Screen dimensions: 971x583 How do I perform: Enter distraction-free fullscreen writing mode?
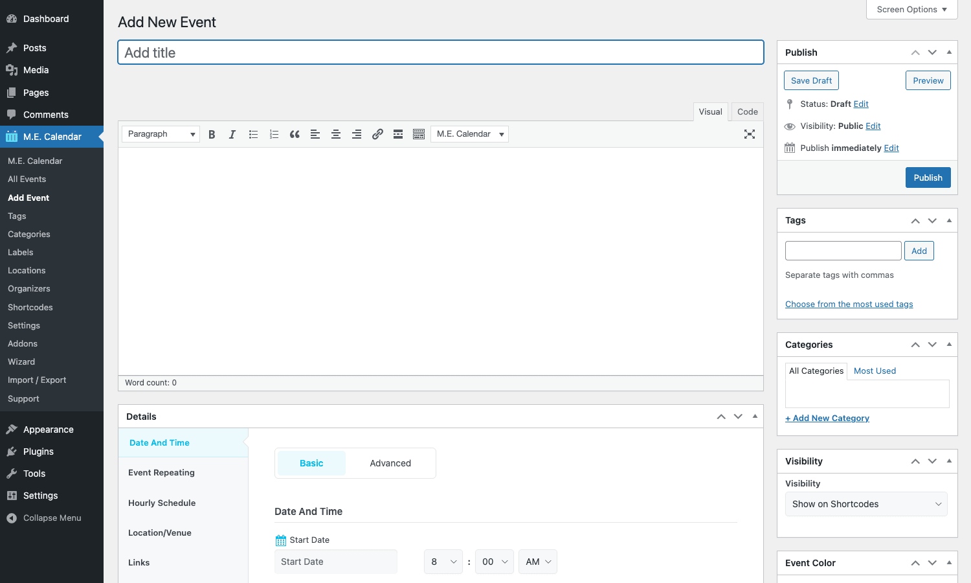point(750,134)
